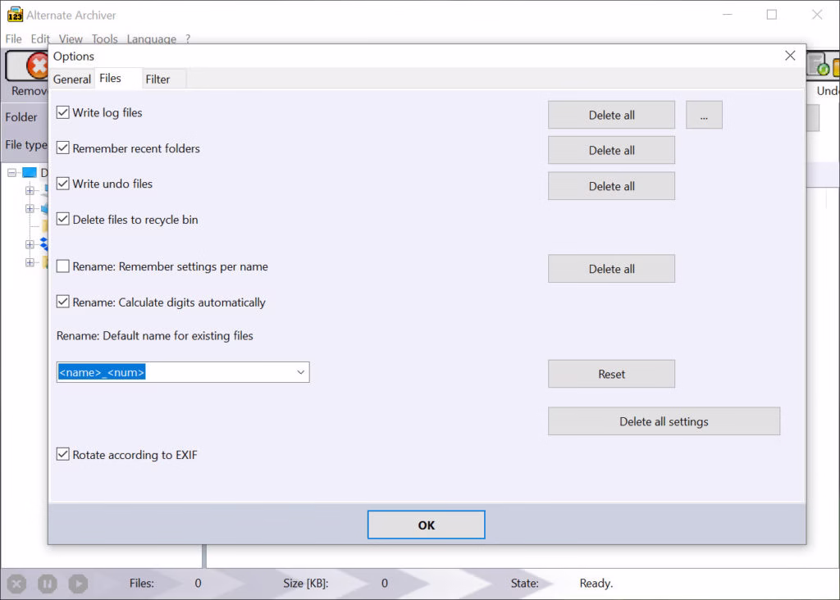Uncheck Remember recent folders
The width and height of the screenshot is (840, 600).
pyautogui.click(x=63, y=148)
